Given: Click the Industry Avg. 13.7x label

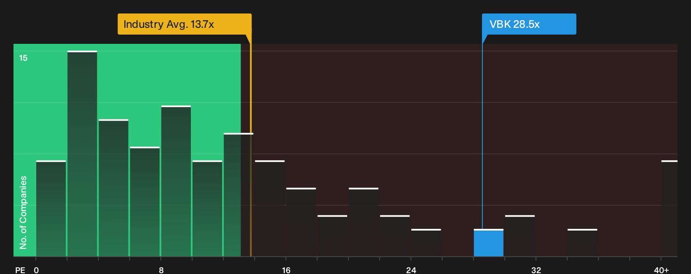Looking at the screenshot, I should pyautogui.click(x=185, y=24).
